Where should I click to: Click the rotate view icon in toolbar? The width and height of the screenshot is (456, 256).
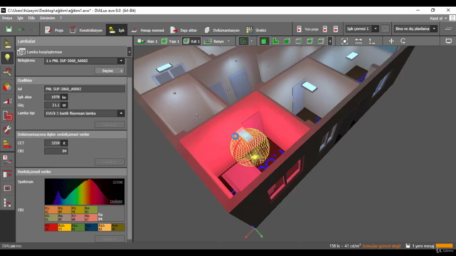[x=403, y=41]
